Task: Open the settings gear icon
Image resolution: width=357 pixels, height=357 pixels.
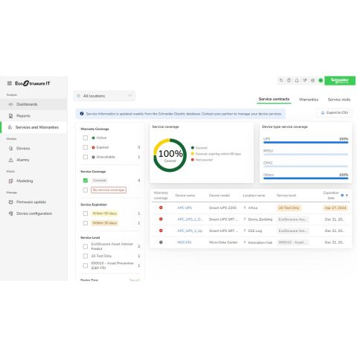Action: point(312,80)
